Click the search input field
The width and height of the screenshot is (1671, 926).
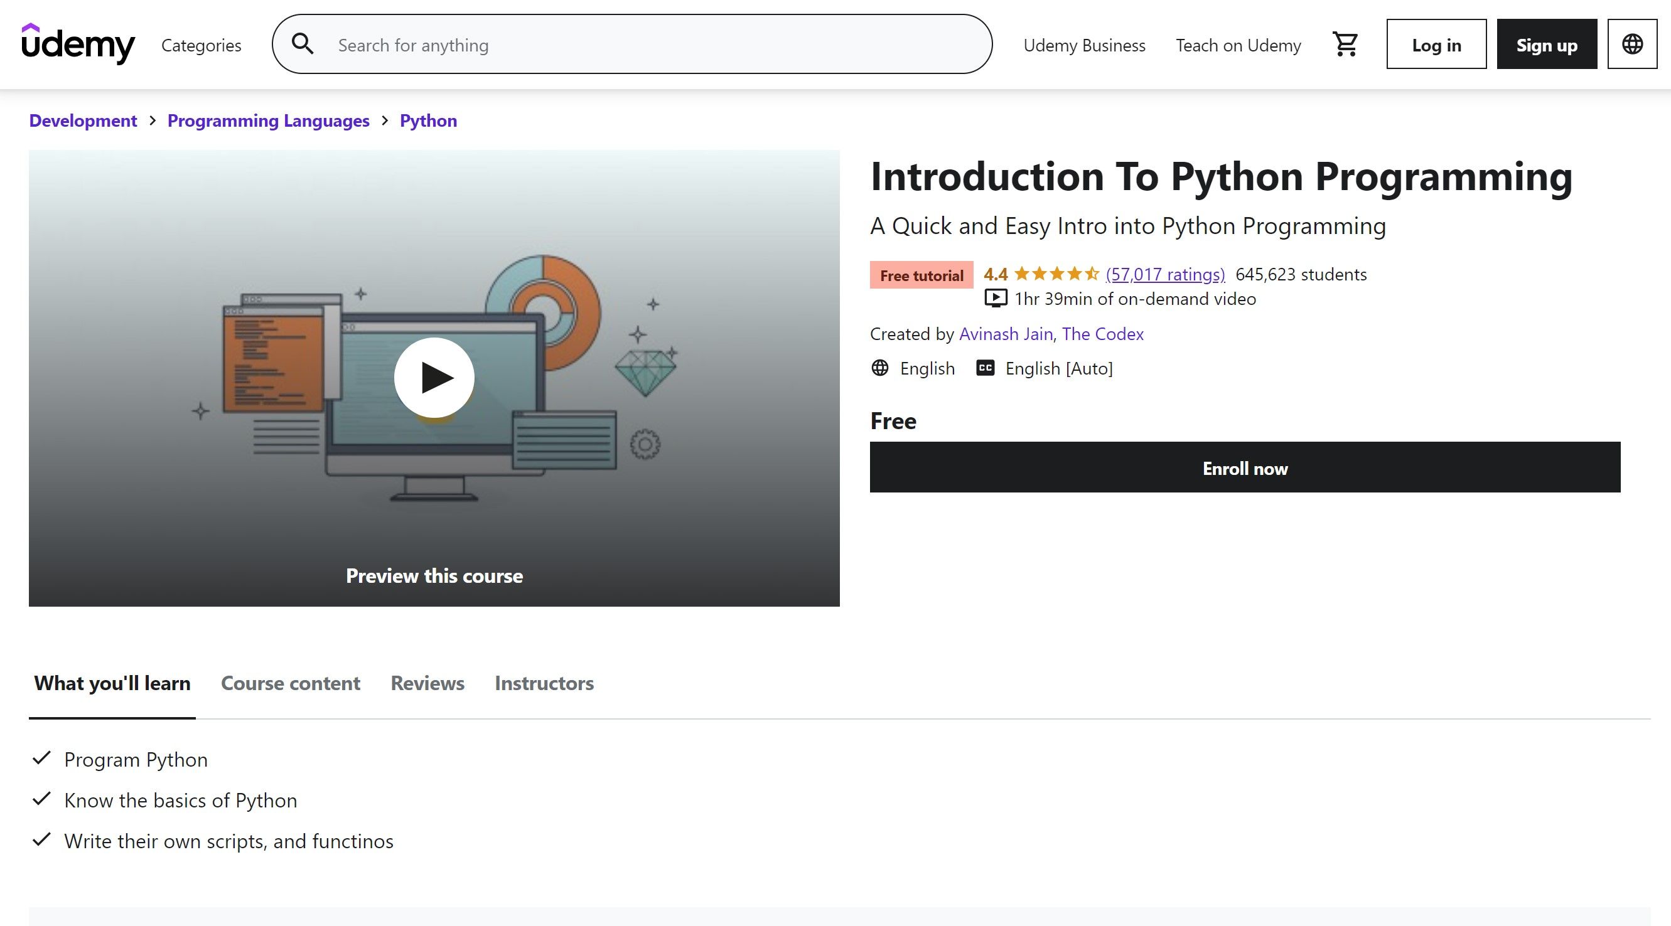[632, 45]
